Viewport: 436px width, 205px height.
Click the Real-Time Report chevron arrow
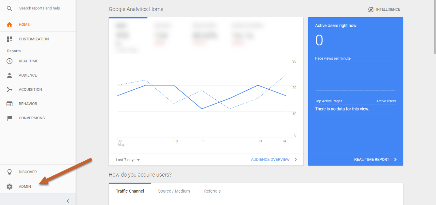[395, 160]
